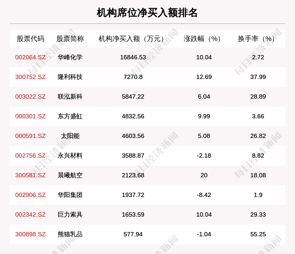Click the title 机构席位净买入额排名

click(147, 13)
